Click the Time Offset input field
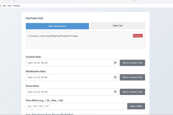 (76, 106)
